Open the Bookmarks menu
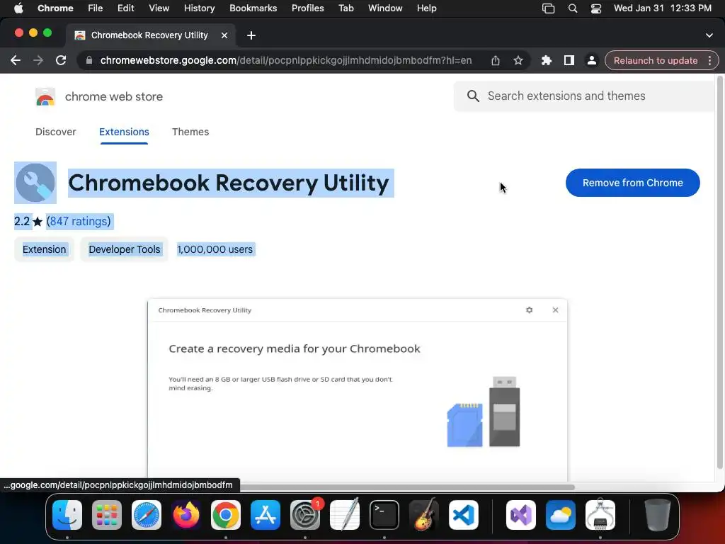This screenshot has height=544, width=725. pos(253,8)
